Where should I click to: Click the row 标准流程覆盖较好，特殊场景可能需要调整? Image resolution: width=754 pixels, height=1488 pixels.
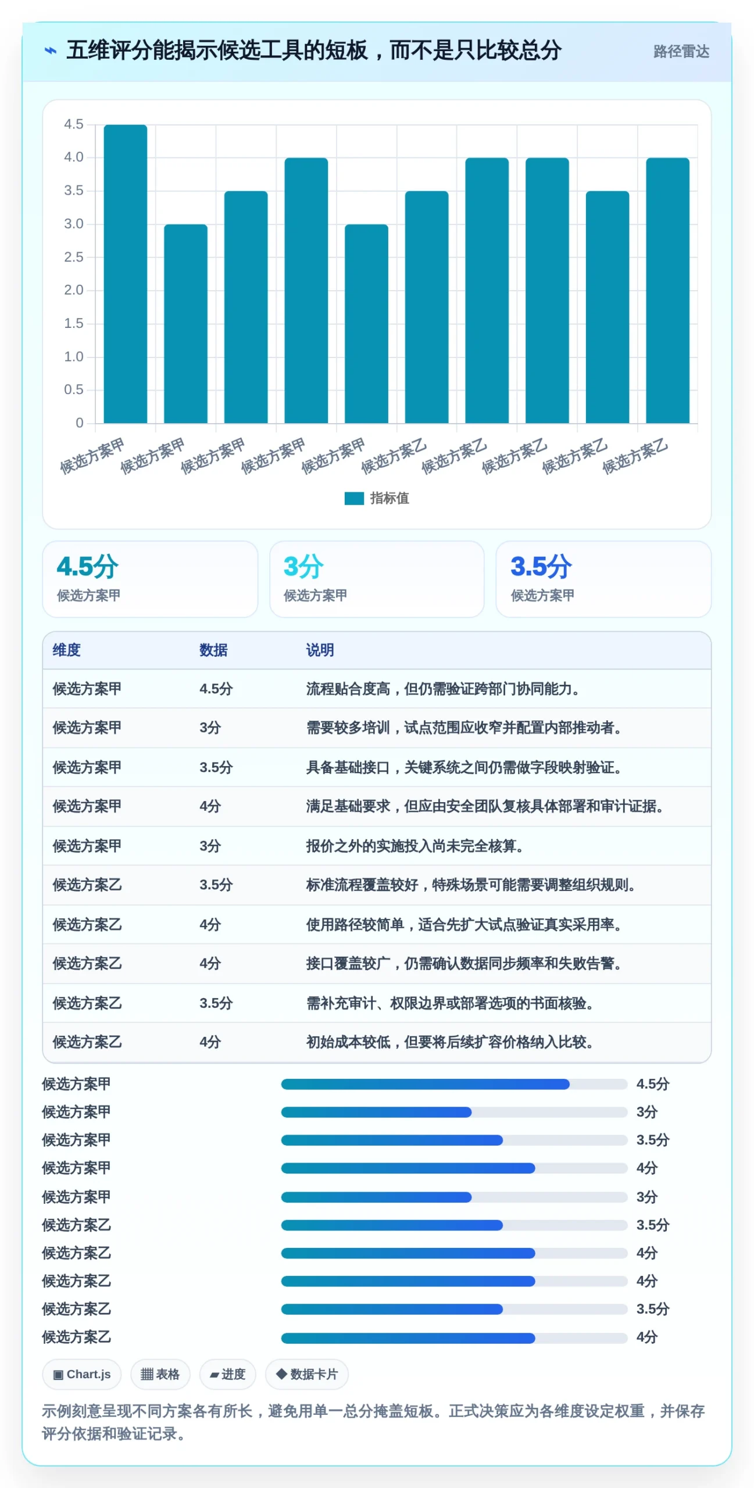coord(377,885)
